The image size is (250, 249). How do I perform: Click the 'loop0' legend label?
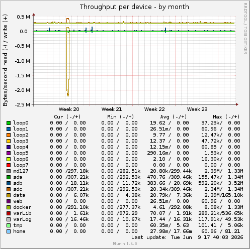pos(21,123)
